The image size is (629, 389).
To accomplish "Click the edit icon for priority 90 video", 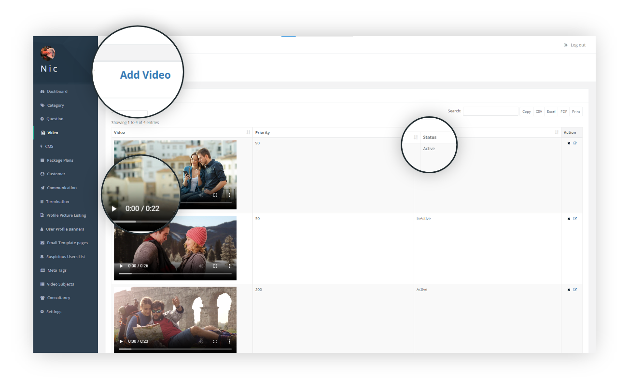I will tap(575, 143).
